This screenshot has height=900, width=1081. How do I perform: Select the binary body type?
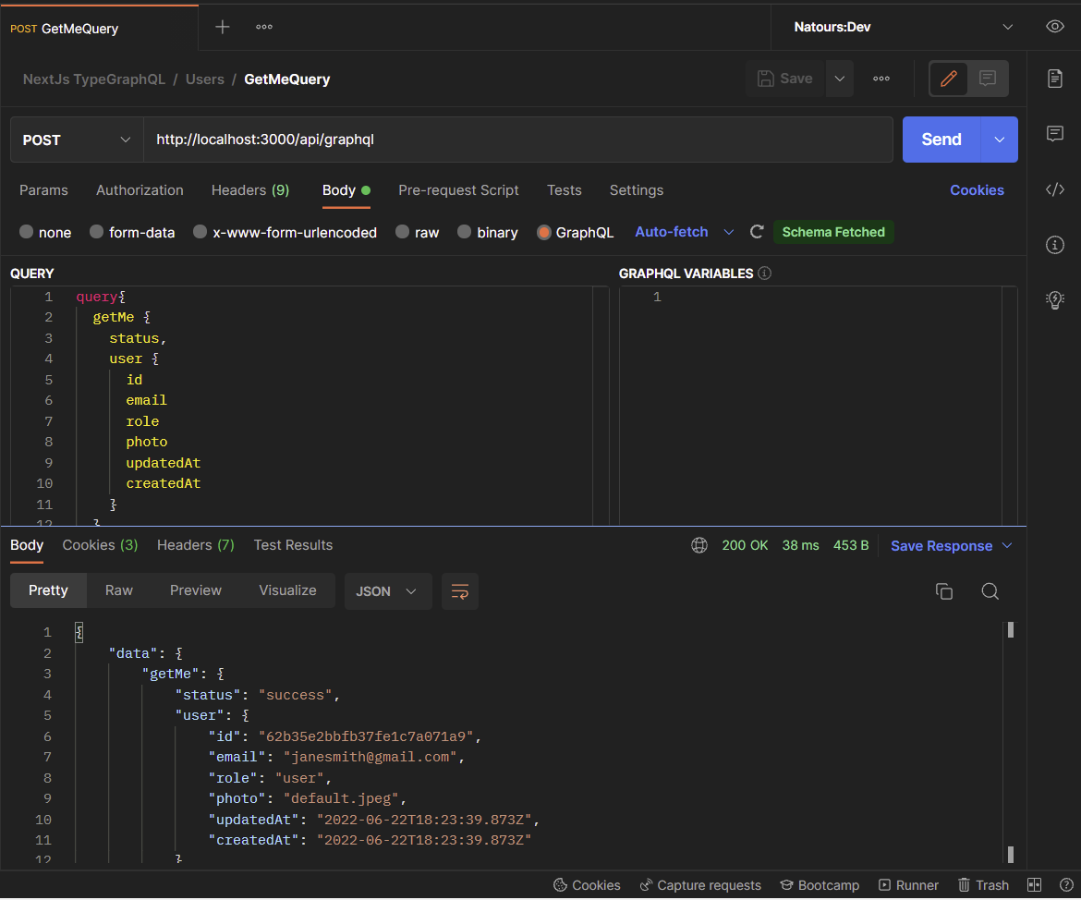pyautogui.click(x=487, y=232)
